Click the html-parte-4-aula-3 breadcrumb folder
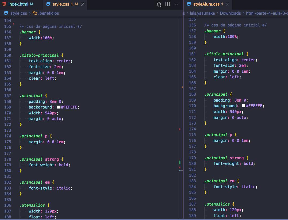 click(267, 13)
